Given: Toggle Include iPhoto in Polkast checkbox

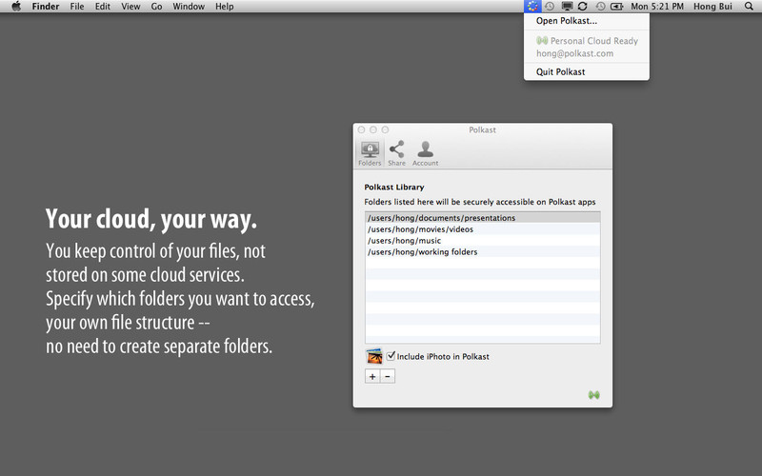Looking at the screenshot, I should point(391,356).
